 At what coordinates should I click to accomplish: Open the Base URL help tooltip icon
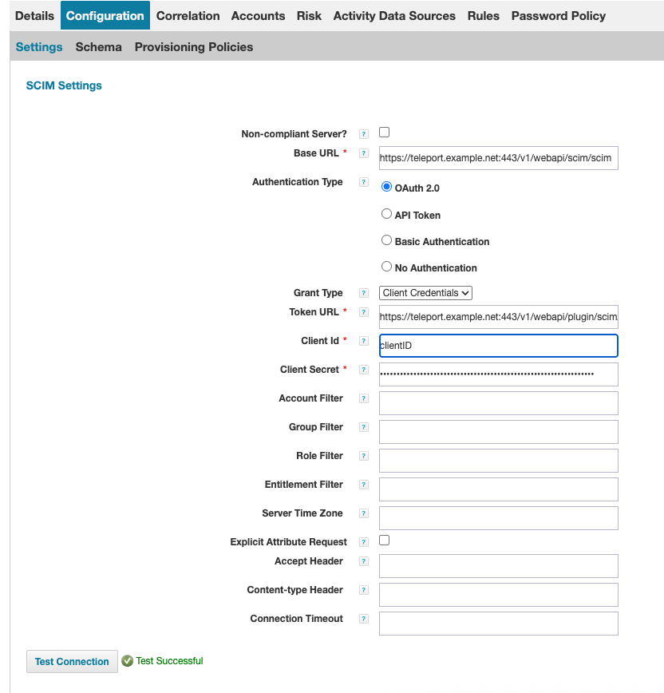pyautogui.click(x=364, y=152)
